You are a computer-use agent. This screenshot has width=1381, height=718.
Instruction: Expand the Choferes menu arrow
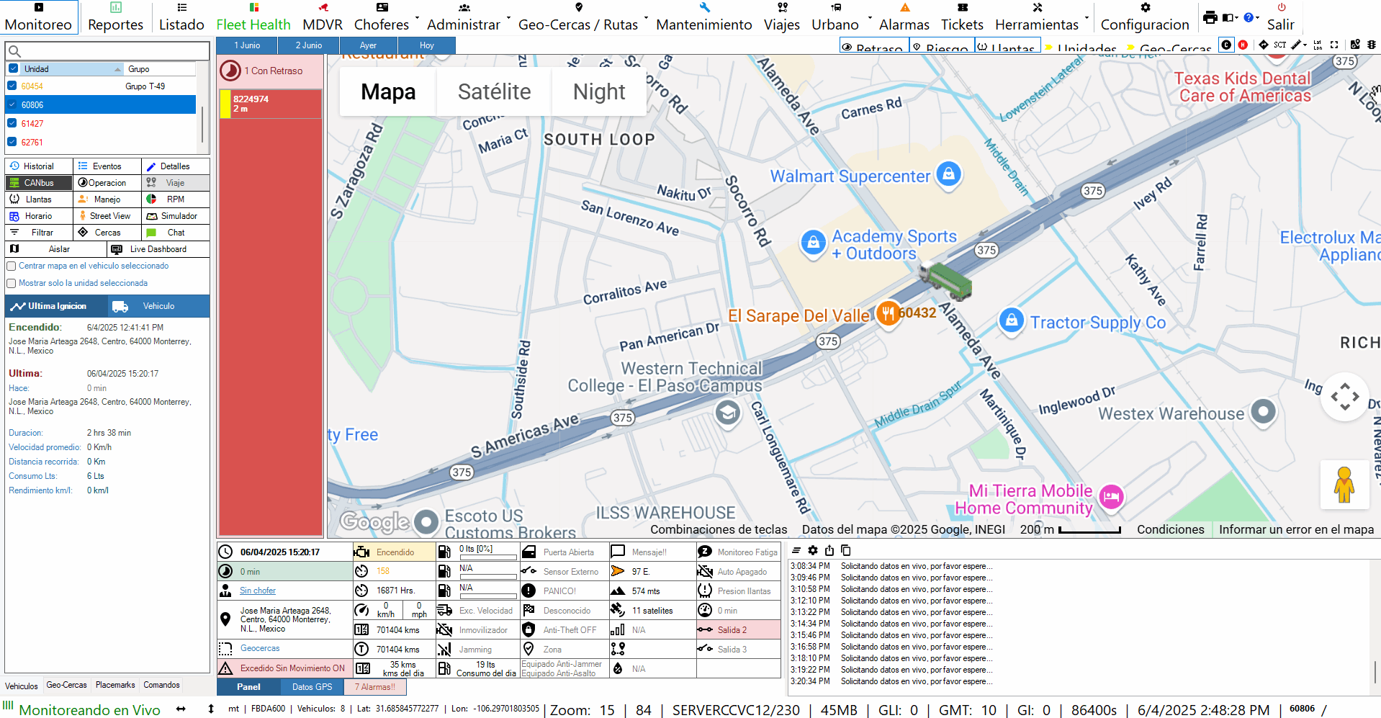click(417, 17)
